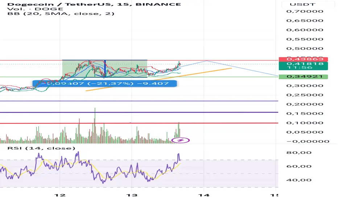Click the 0,50000 price scale value
Image resolution: width=338 pixels, height=199 pixels.
305,48
